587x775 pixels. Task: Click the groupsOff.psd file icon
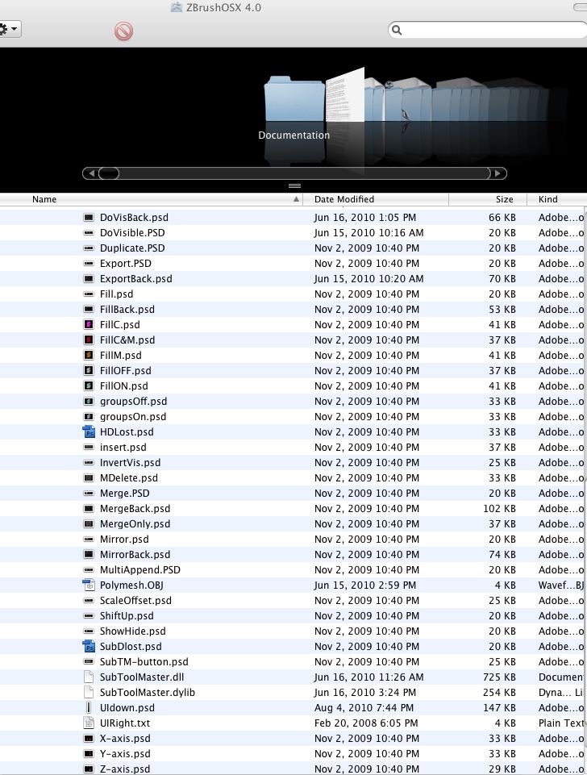point(89,402)
